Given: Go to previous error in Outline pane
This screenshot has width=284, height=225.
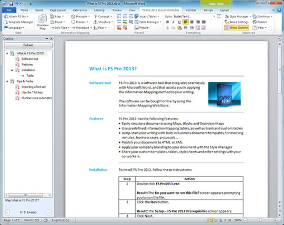Looking at the screenshot, I should [7, 212].
